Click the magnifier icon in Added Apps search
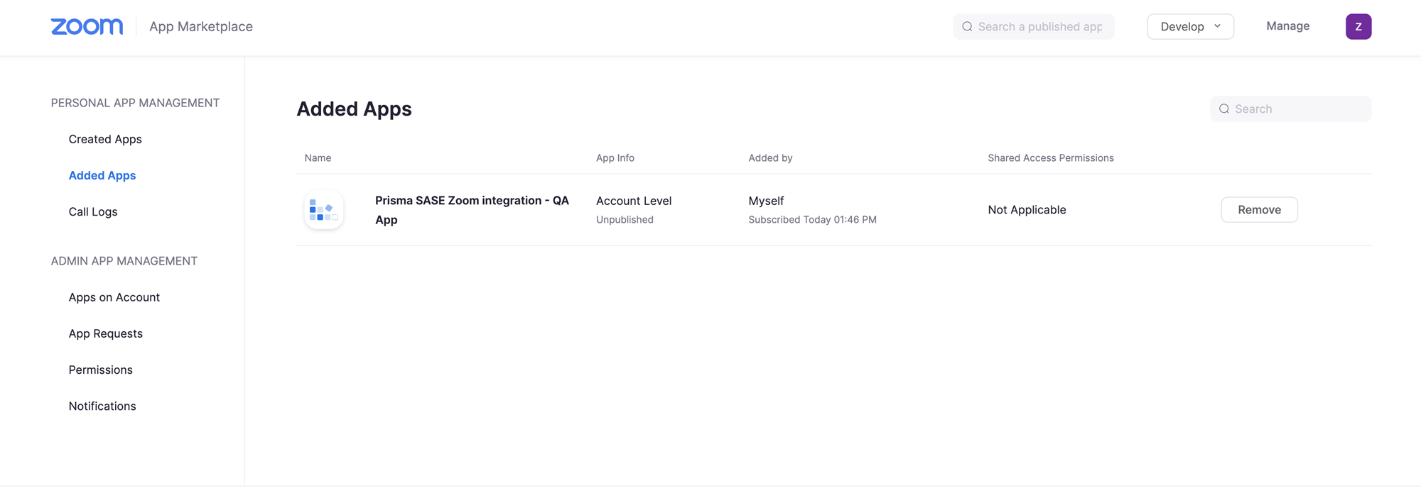The width and height of the screenshot is (1421, 488). point(1224,109)
